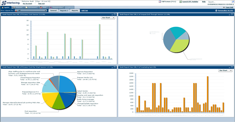Switch to the Organization tab
Viewport: 235px width, 122px height.
coord(56,7)
